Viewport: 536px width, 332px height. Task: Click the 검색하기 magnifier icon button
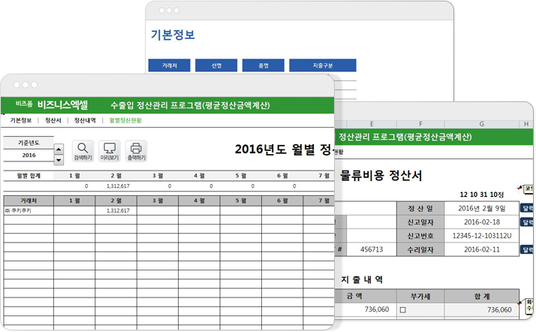point(83,151)
